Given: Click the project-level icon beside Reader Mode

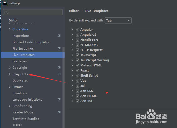Looking at the screenshot, I should 59,112.
